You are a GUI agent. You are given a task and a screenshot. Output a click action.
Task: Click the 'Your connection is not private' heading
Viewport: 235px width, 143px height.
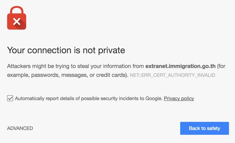tap(66, 50)
